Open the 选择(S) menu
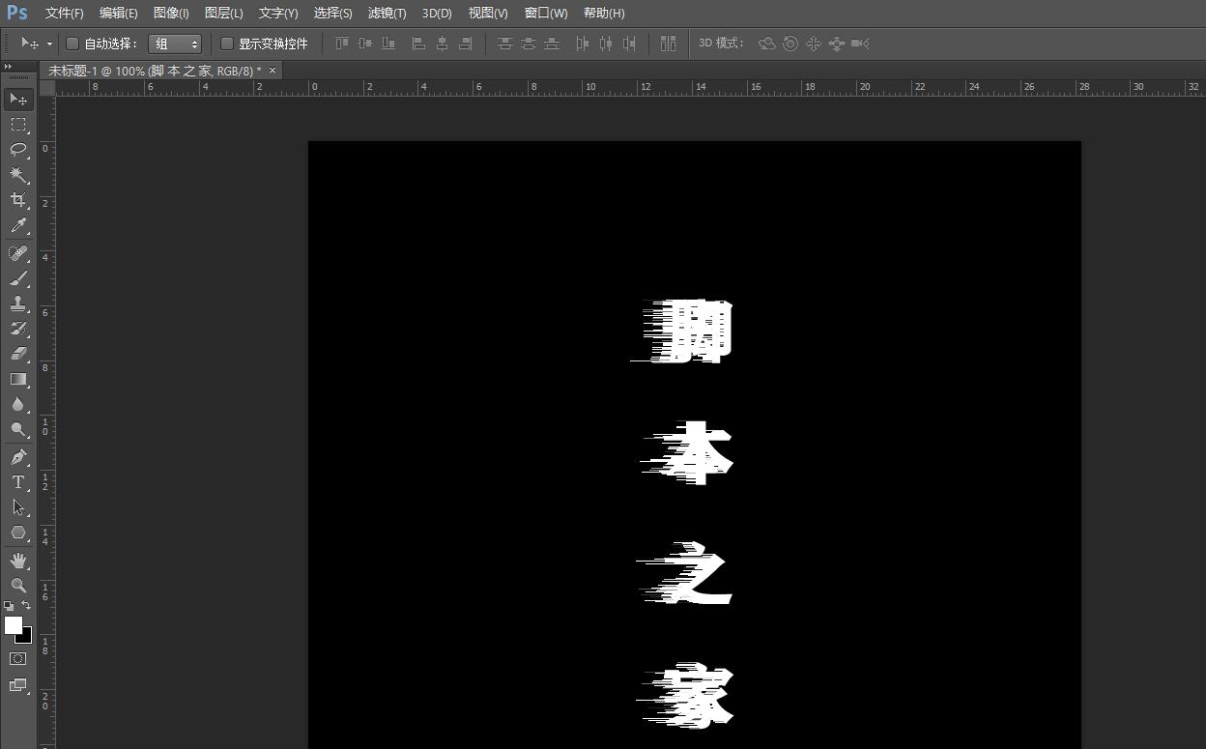The width and height of the screenshot is (1206, 749). pos(333,13)
